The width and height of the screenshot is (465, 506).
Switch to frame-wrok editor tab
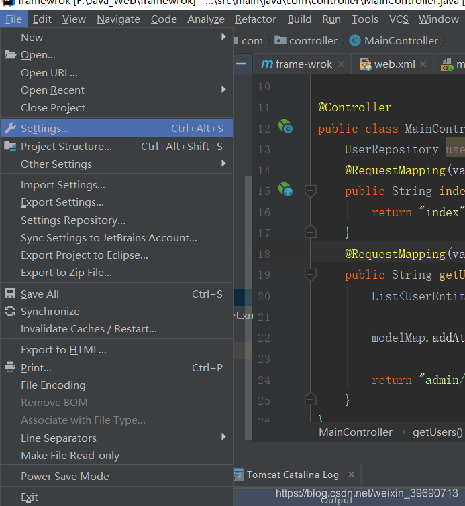coord(303,64)
